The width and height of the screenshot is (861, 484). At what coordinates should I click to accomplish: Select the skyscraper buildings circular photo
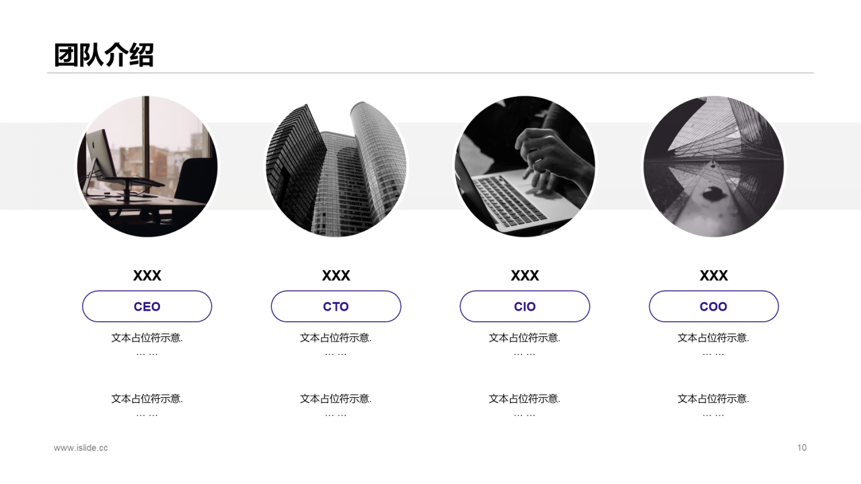pos(336,166)
